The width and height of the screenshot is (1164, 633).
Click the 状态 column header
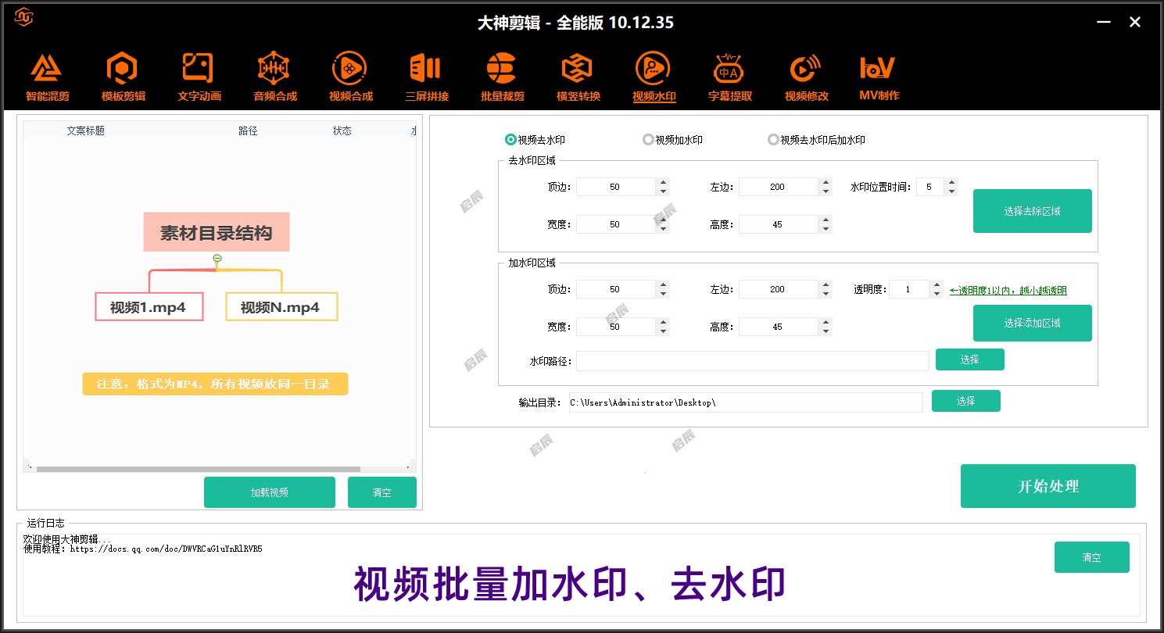pyautogui.click(x=342, y=131)
